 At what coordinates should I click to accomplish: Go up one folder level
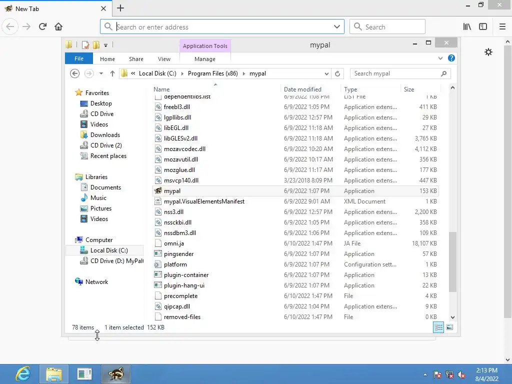(112, 73)
